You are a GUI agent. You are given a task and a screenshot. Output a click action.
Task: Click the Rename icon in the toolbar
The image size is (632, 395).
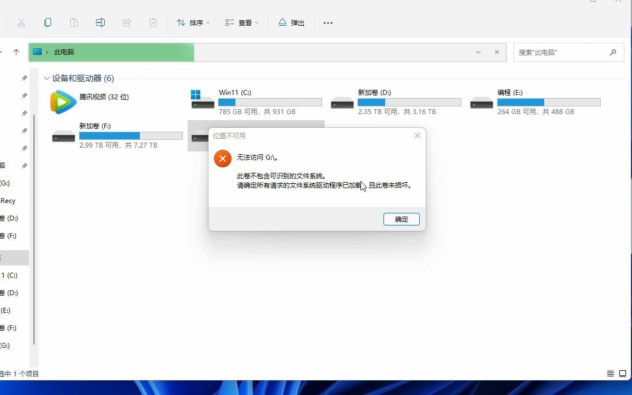click(x=100, y=22)
